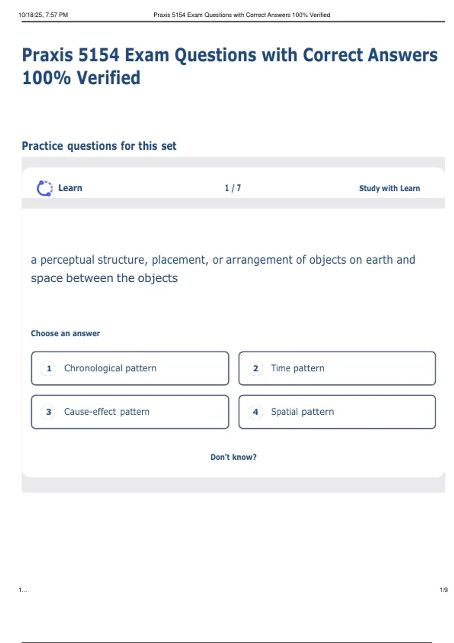Click the Choose an answer label

tap(65, 334)
